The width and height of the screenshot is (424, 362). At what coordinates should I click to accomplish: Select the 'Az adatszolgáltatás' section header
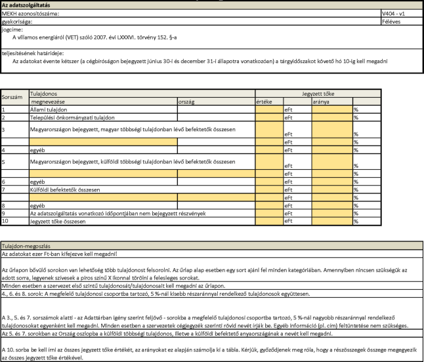pyautogui.click(x=211, y=5)
